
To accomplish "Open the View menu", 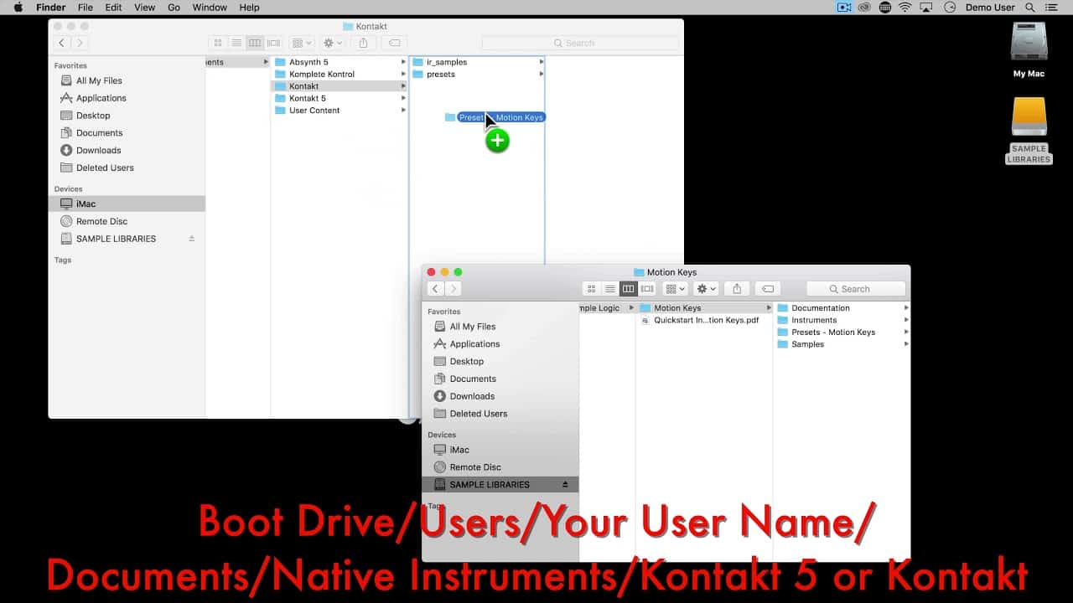I will (x=144, y=7).
